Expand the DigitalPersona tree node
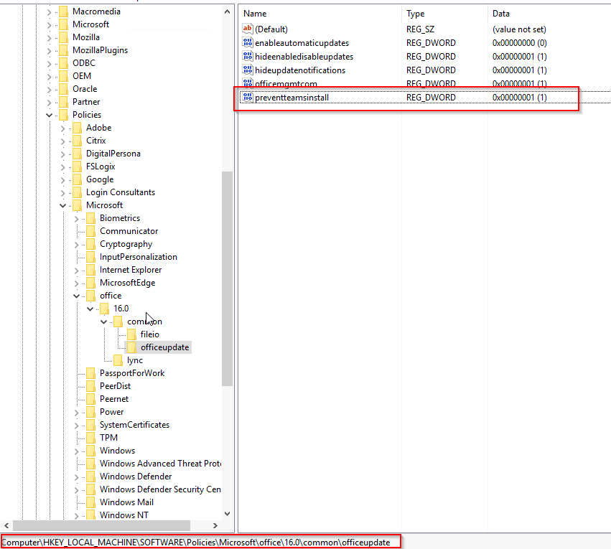The image size is (611, 549). point(62,154)
